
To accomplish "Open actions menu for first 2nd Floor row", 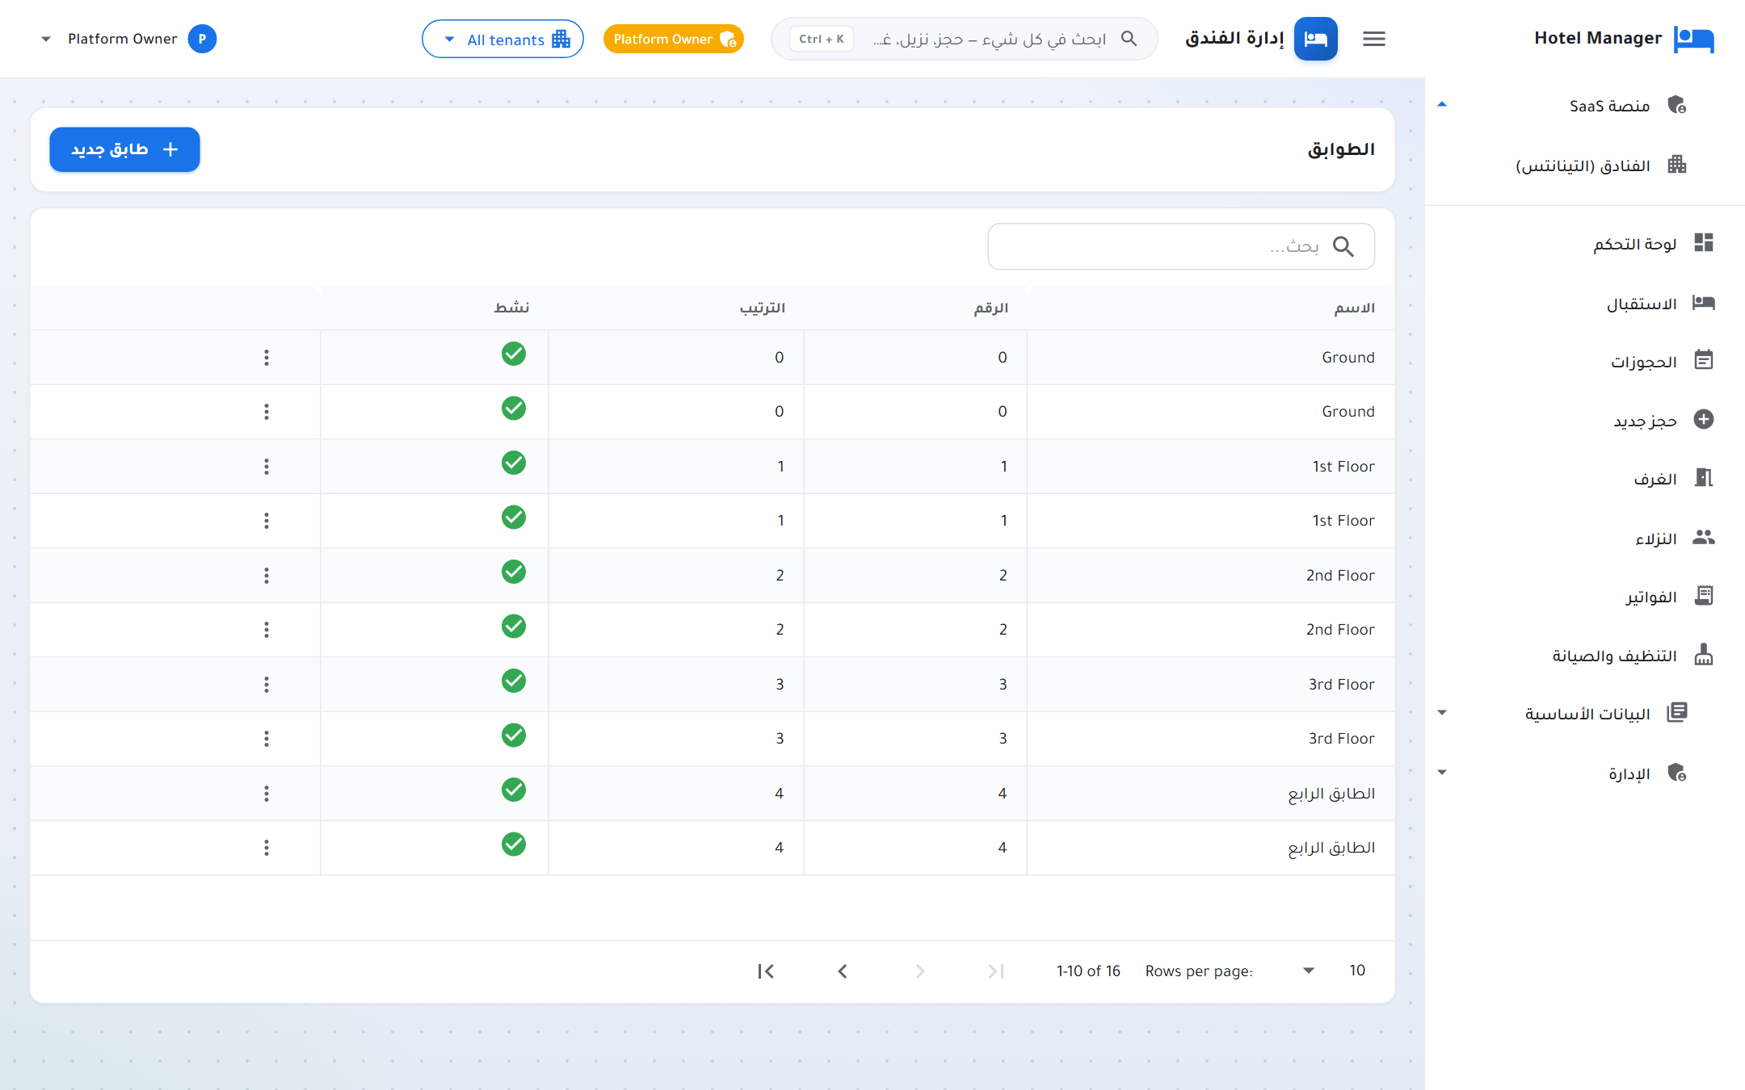I will pos(266,576).
